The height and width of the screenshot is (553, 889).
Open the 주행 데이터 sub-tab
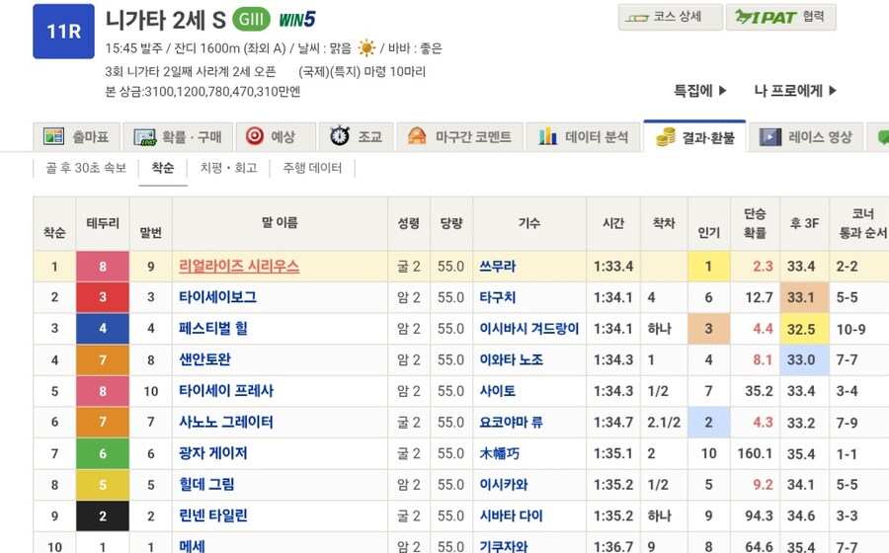(x=312, y=168)
